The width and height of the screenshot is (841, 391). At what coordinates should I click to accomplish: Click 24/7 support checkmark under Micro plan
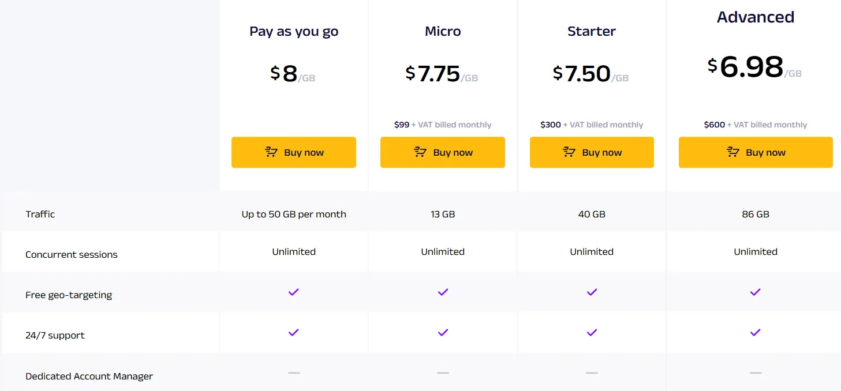[443, 333]
